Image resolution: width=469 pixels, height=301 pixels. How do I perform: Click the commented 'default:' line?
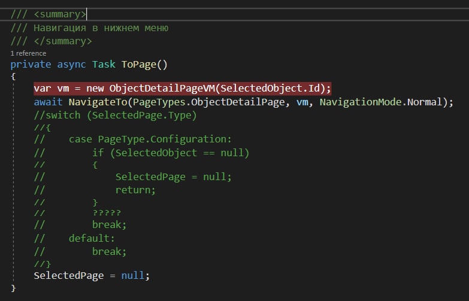[92, 238]
